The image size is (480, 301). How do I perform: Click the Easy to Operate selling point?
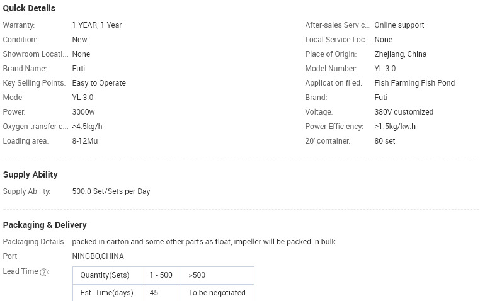click(99, 83)
